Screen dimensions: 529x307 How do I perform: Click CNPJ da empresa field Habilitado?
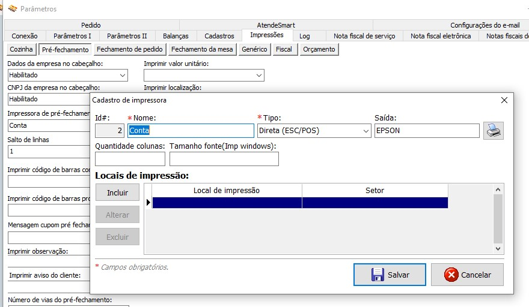pyautogui.click(x=49, y=99)
